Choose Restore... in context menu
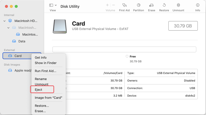Viewport: 206px width, 115px height. tap(42, 106)
